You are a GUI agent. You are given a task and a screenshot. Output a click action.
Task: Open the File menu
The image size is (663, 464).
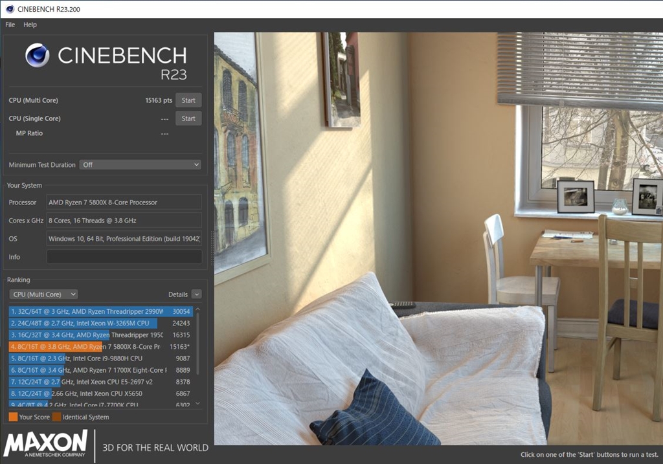click(x=10, y=25)
